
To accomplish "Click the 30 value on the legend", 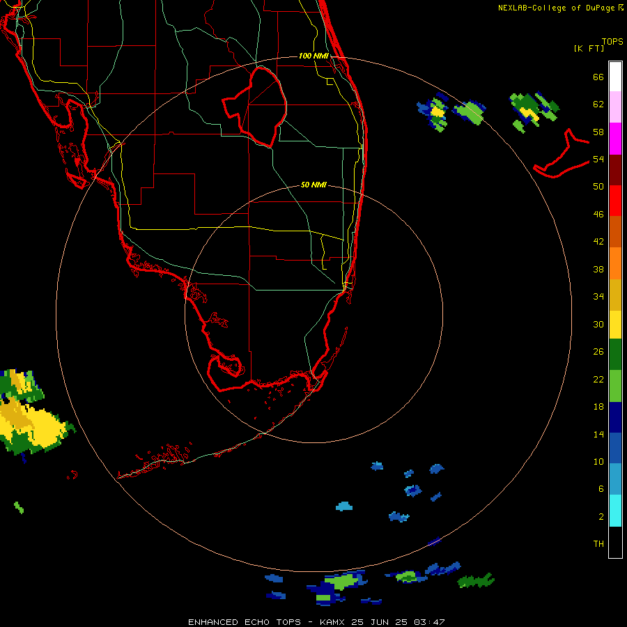I will click(598, 324).
